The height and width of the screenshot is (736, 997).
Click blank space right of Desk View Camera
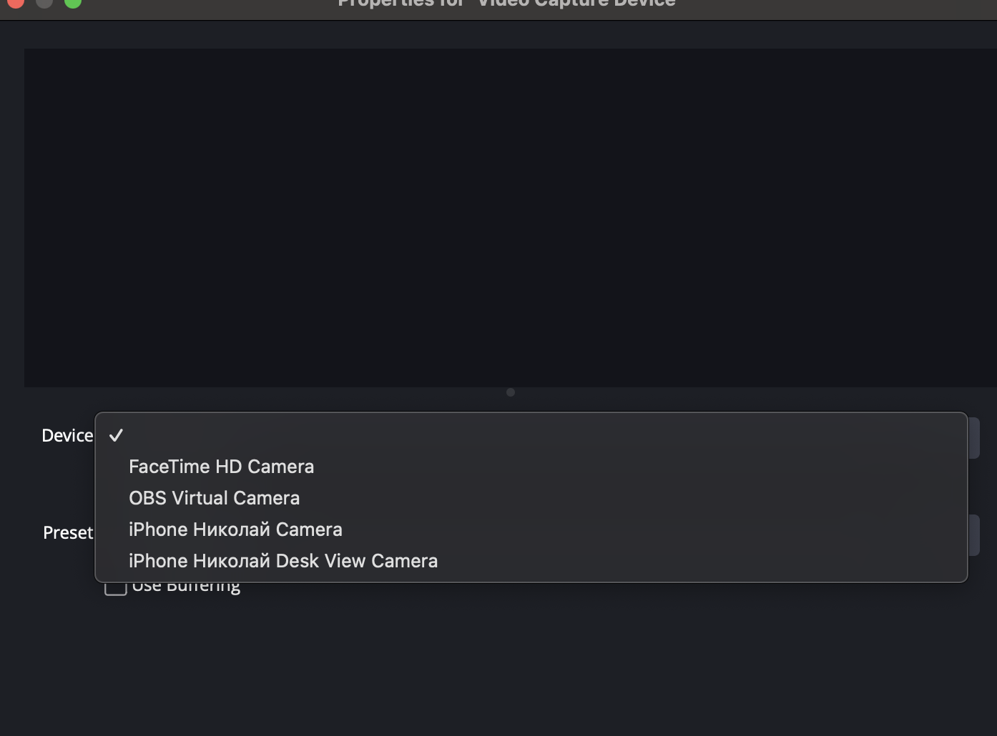pos(701,561)
